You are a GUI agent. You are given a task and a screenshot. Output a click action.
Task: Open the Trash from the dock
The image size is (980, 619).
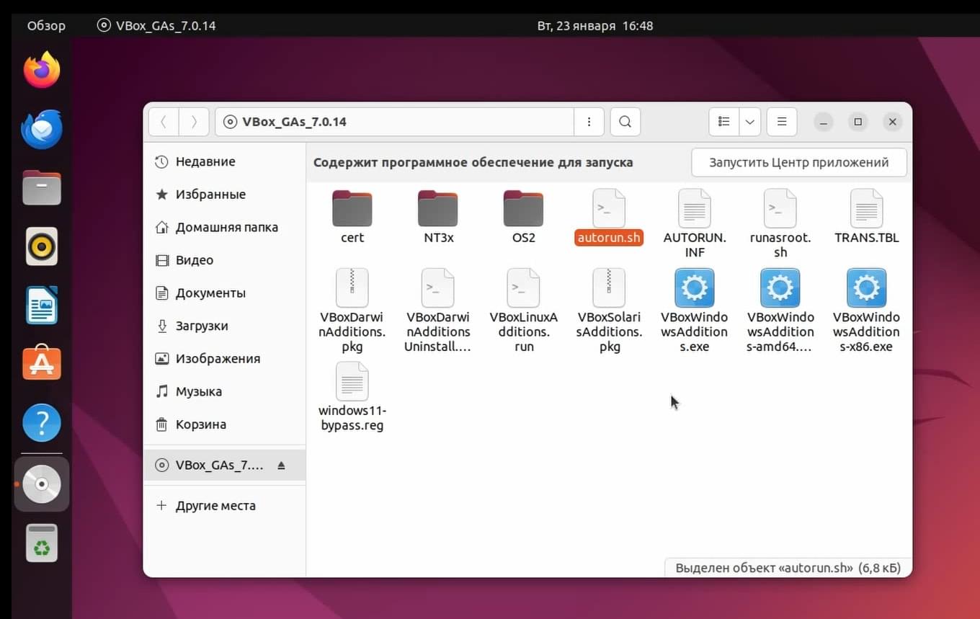pos(42,543)
